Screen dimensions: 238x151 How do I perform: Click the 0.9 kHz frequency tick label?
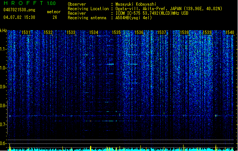pos(3,87)
